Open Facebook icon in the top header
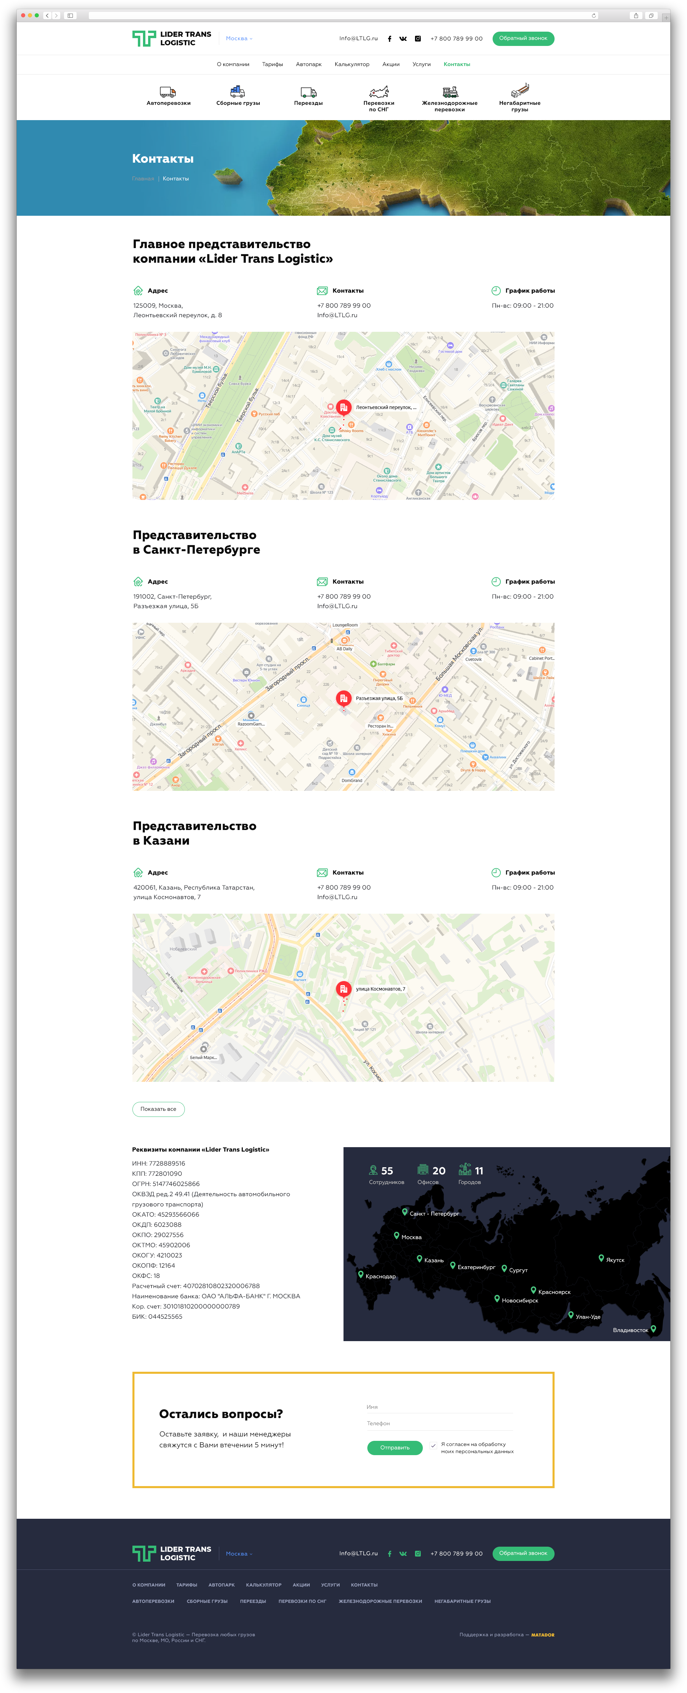687x1693 pixels. pos(389,39)
